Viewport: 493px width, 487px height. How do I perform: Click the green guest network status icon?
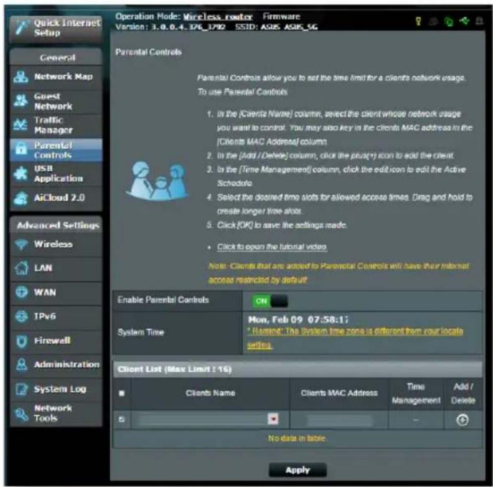[449, 22]
